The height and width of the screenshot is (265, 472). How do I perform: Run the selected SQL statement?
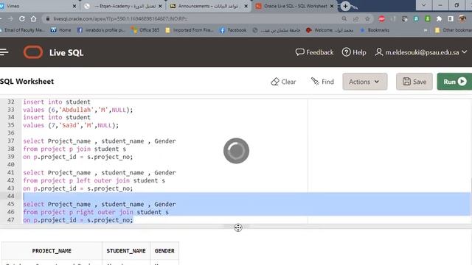(454, 82)
